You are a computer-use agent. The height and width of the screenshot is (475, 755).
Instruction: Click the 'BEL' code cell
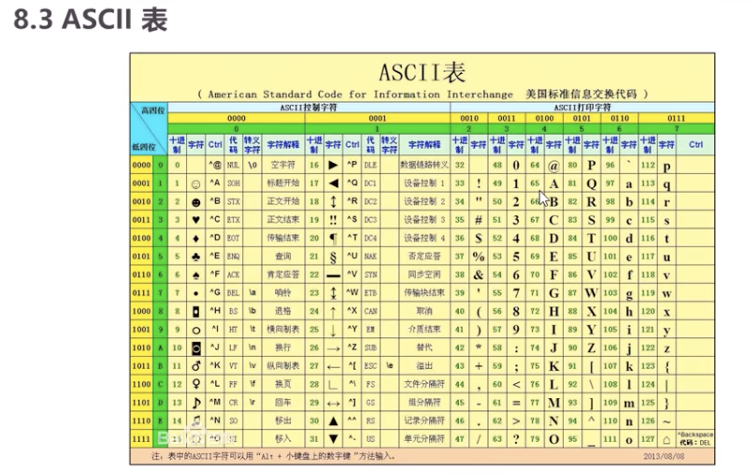tap(233, 293)
